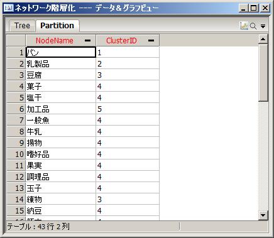Screen dimensions: 274x238
Task: Open the dropdown arrow next to magnifier
Action: coord(263,26)
